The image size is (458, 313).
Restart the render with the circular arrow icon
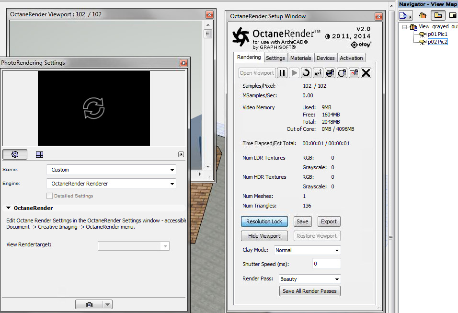306,73
